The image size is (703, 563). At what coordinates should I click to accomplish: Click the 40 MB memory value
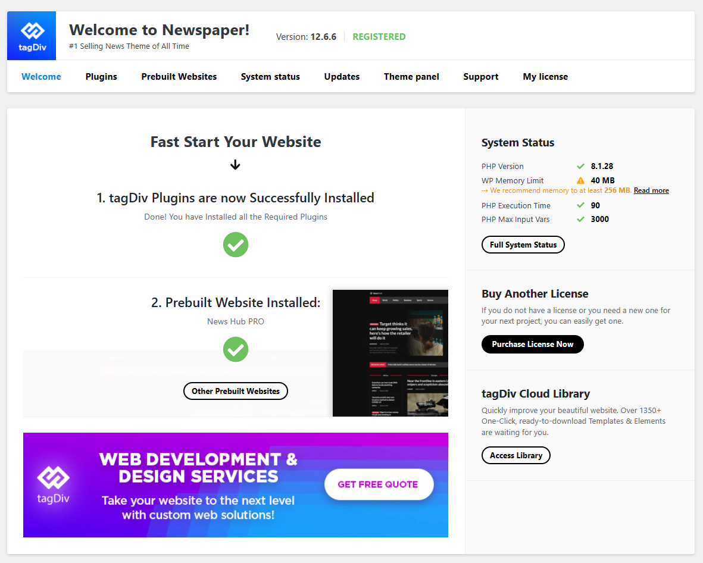(x=602, y=181)
